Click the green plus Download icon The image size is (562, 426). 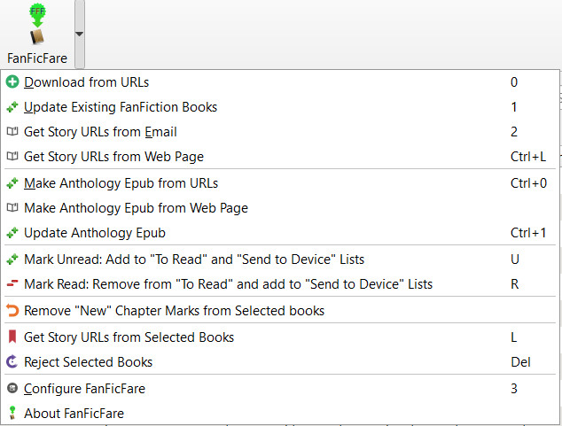12,82
